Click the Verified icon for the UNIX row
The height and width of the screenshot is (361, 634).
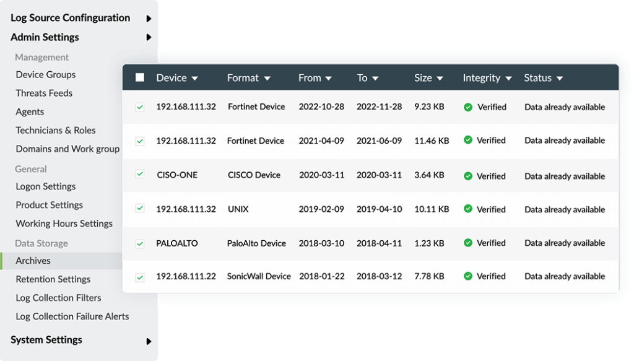[468, 209]
